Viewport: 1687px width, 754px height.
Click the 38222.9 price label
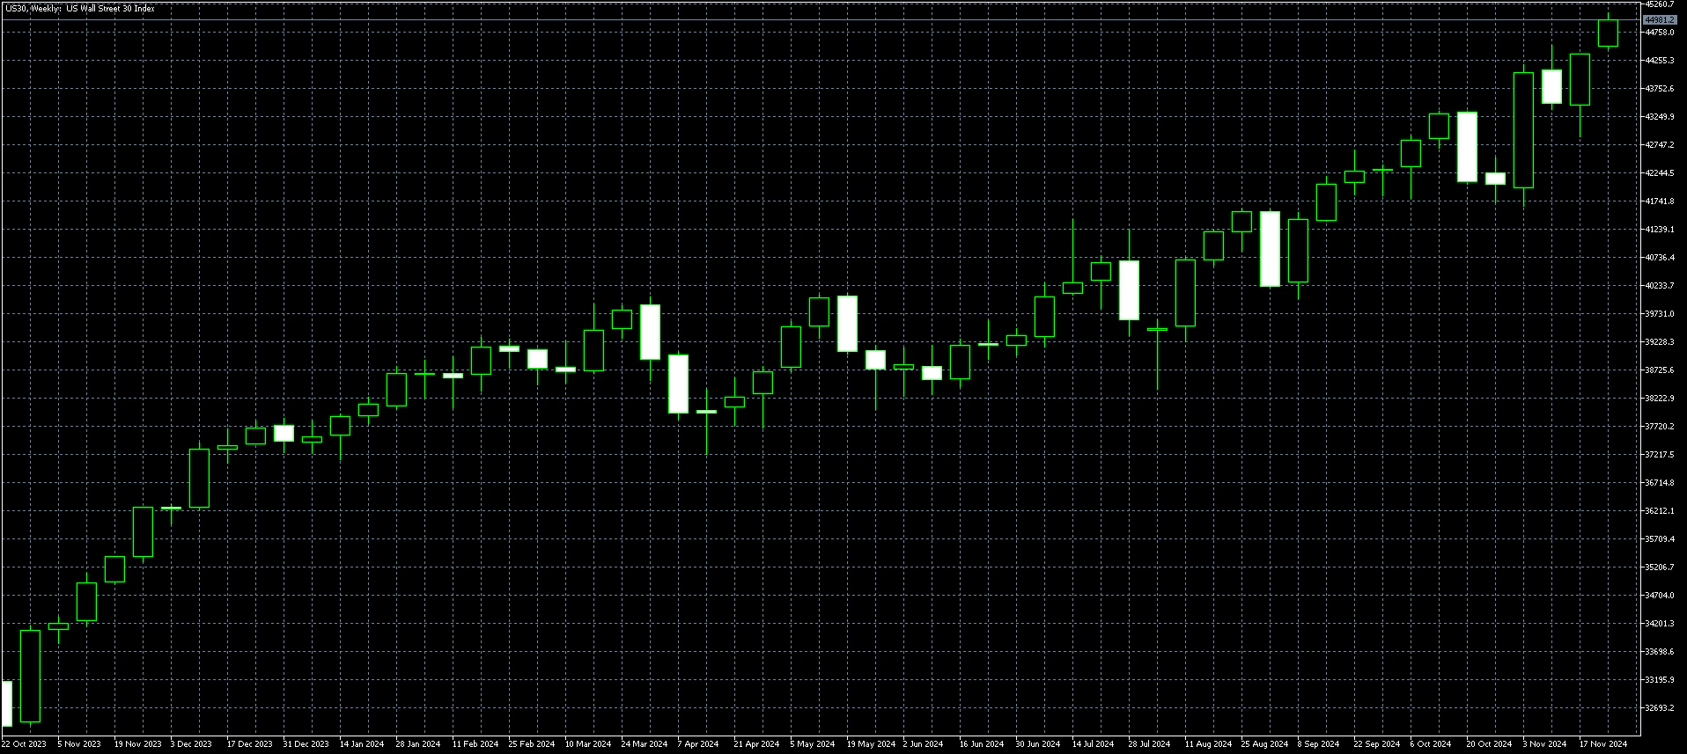coord(1660,399)
